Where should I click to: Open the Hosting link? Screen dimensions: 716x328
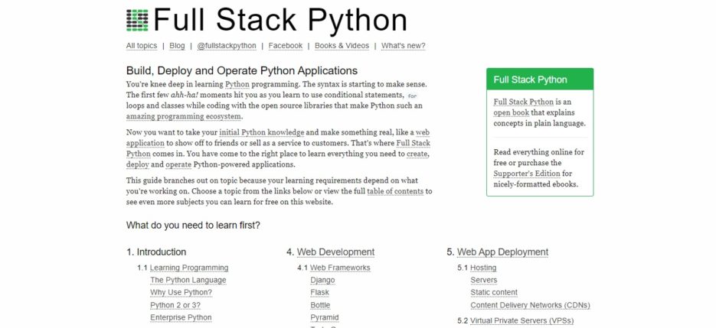coord(483,268)
